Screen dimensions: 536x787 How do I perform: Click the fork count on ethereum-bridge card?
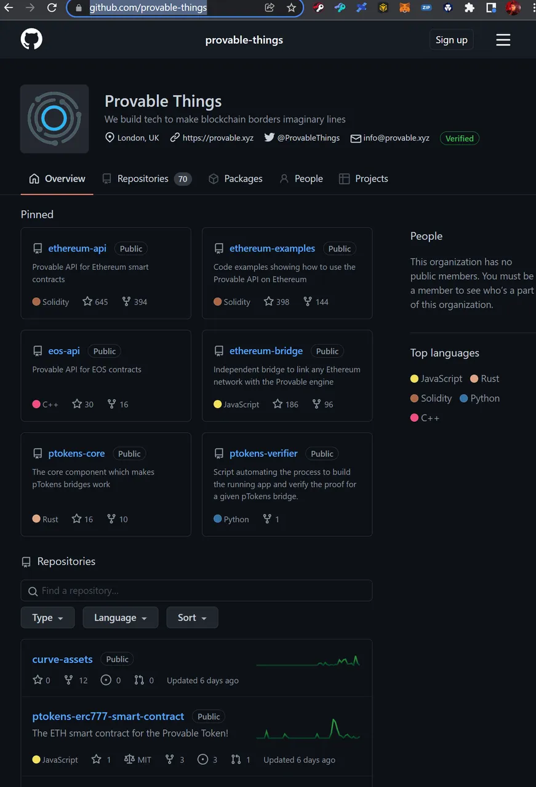tap(329, 405)
